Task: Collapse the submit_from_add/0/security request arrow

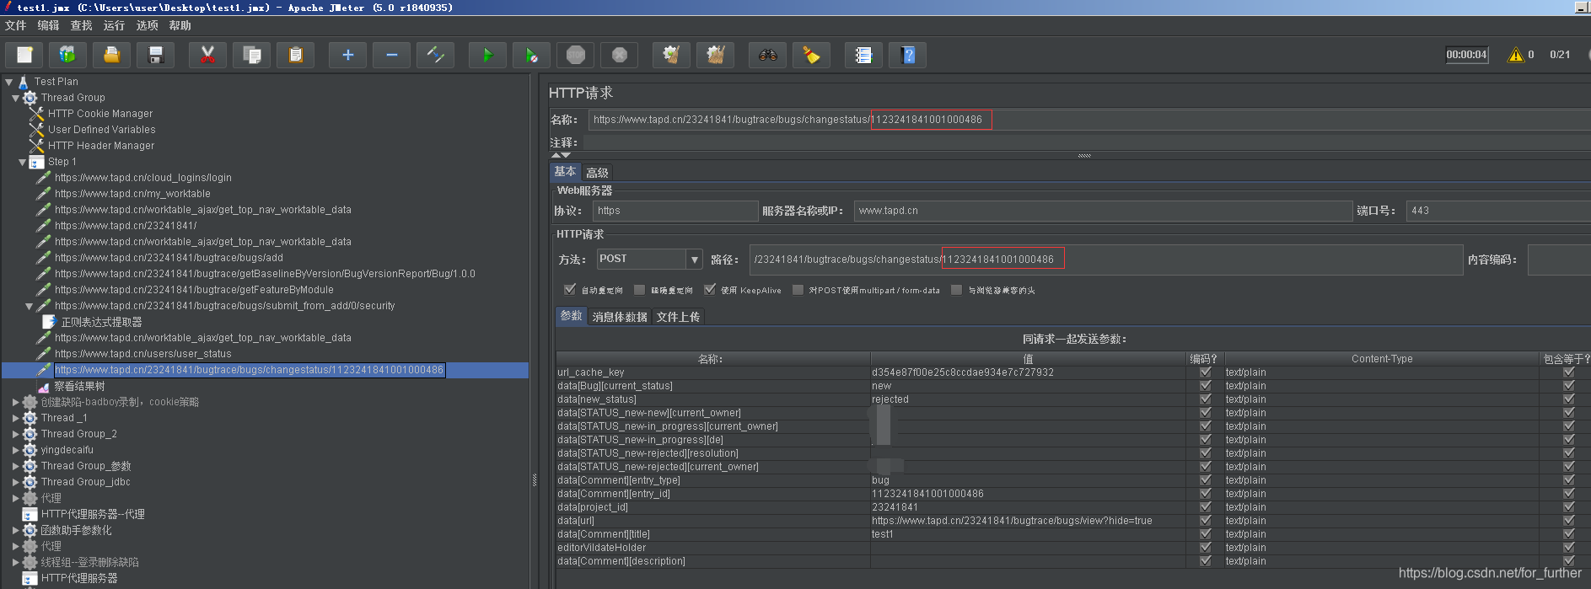Action: (x=29, y=306)
